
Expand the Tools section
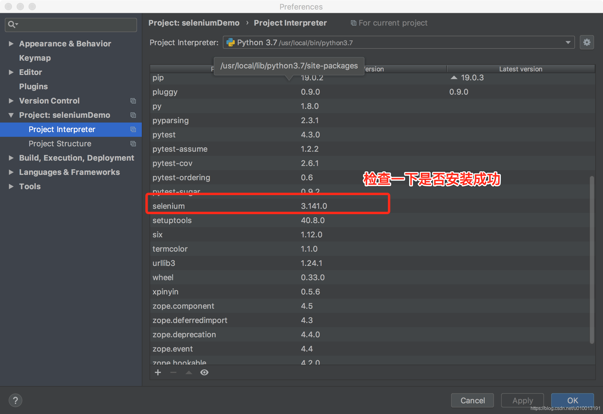(x=11, y=186)
